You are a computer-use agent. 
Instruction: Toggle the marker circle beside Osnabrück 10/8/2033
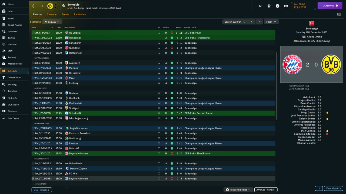click(x=33, y=38)
